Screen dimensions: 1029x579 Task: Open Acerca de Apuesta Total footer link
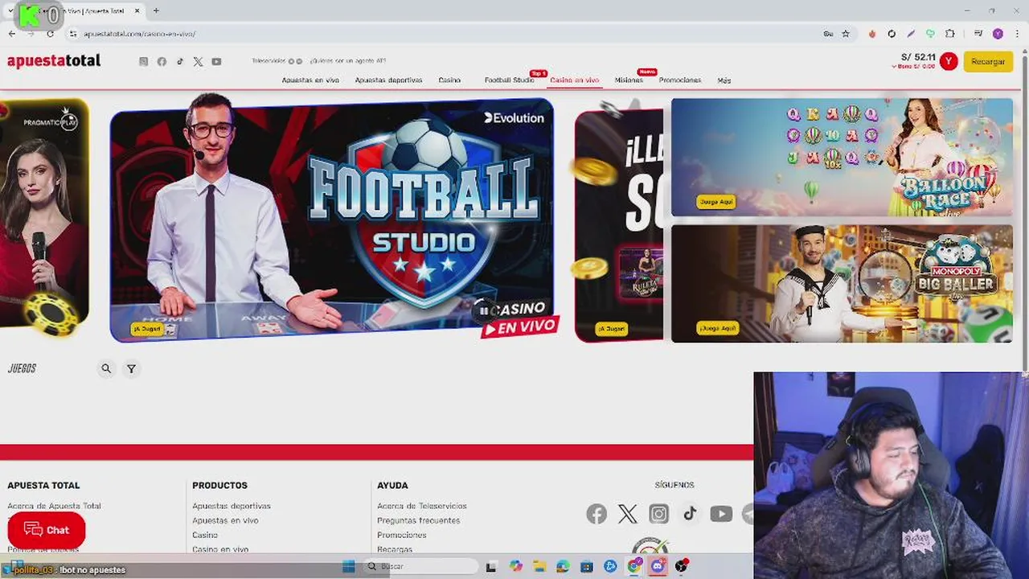(54, 506)
